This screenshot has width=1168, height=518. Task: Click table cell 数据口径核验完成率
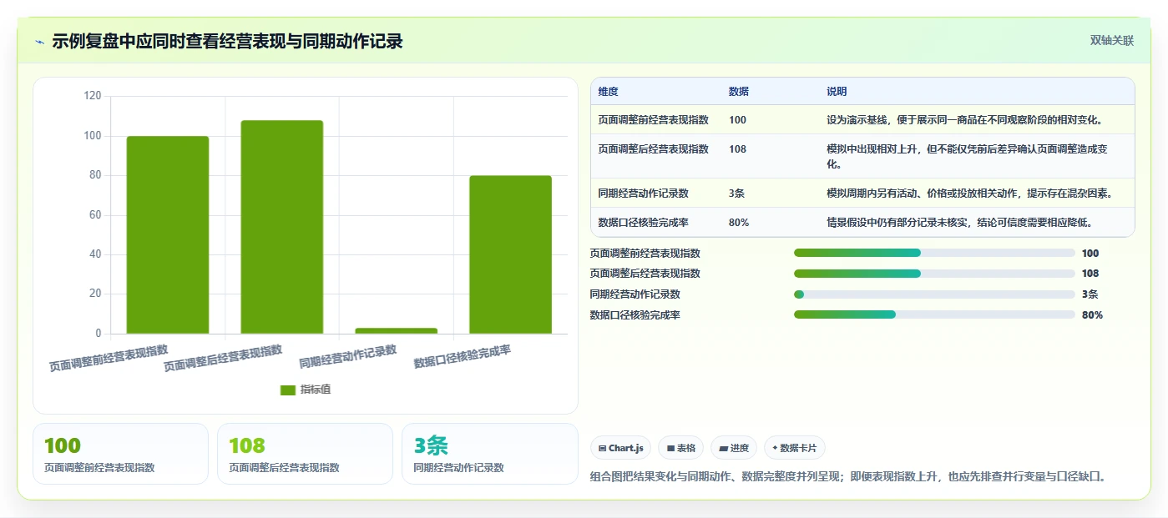[x=643, y=223]
